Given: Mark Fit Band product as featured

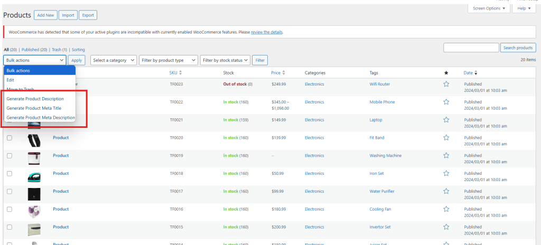Looking at the screenshot, I should pyautogui.click(x=446, y=137).
